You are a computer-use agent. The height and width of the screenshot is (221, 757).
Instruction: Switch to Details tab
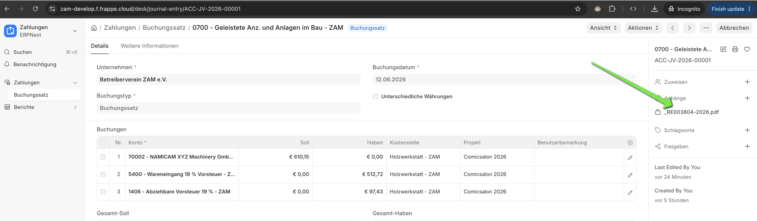tap(99, 46)
